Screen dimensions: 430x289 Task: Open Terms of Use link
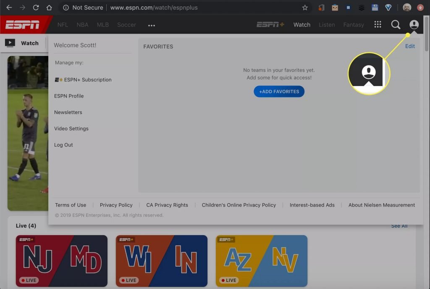click(71, 205)
